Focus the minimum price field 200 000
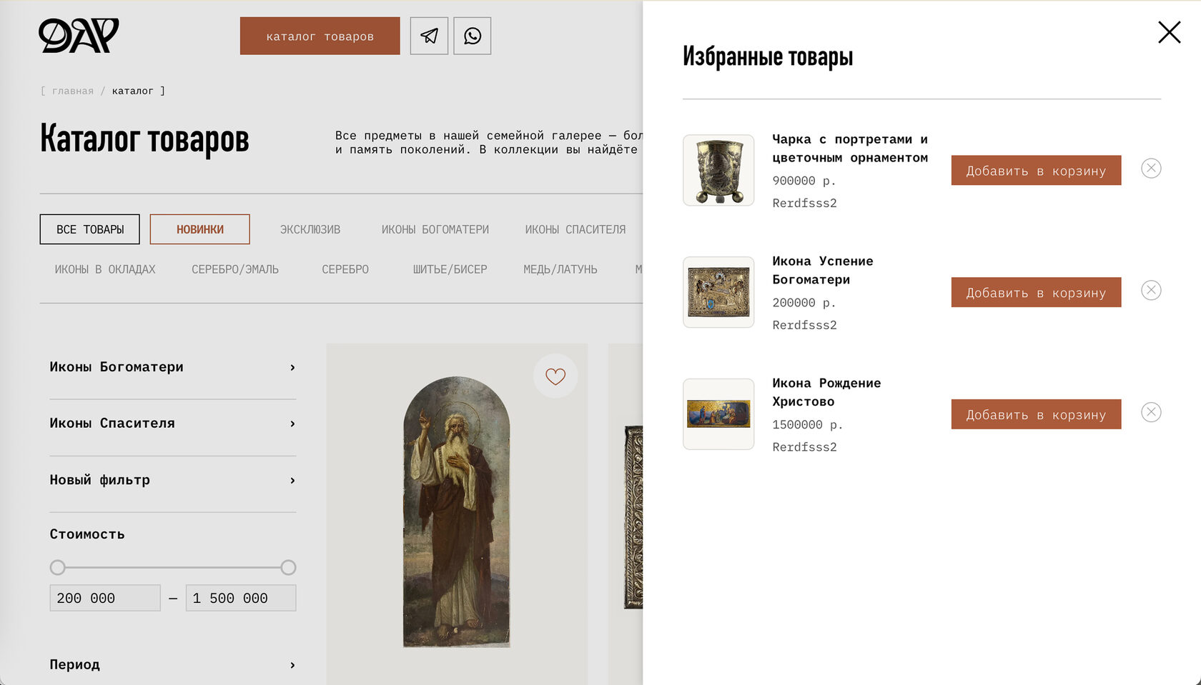1201x685 pixels. tap(105, 599)
